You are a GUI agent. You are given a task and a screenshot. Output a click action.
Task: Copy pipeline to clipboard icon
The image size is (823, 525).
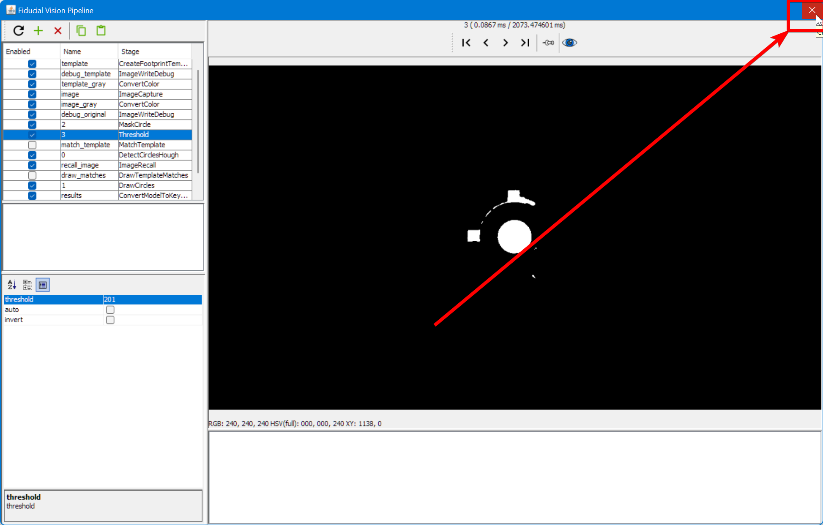tap(81, 30)
